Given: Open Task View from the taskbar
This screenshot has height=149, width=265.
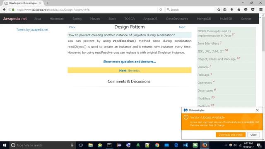Looking at the screenshot, I should point(81,145).
